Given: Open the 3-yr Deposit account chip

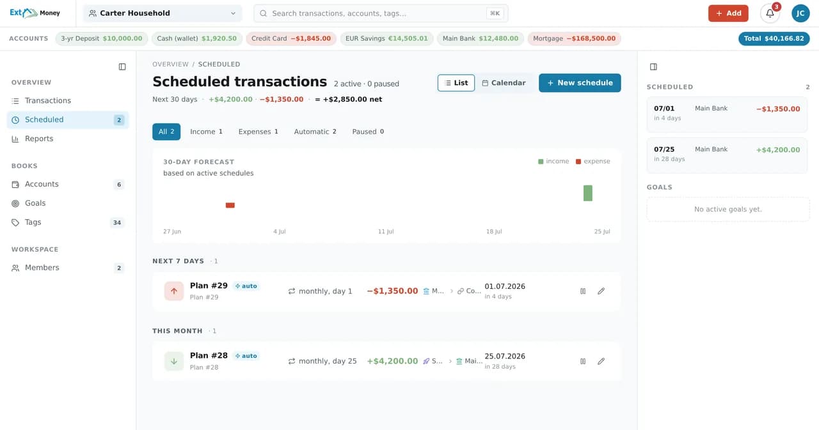Looking at the screenshot, I should click(x=102, y=38).
